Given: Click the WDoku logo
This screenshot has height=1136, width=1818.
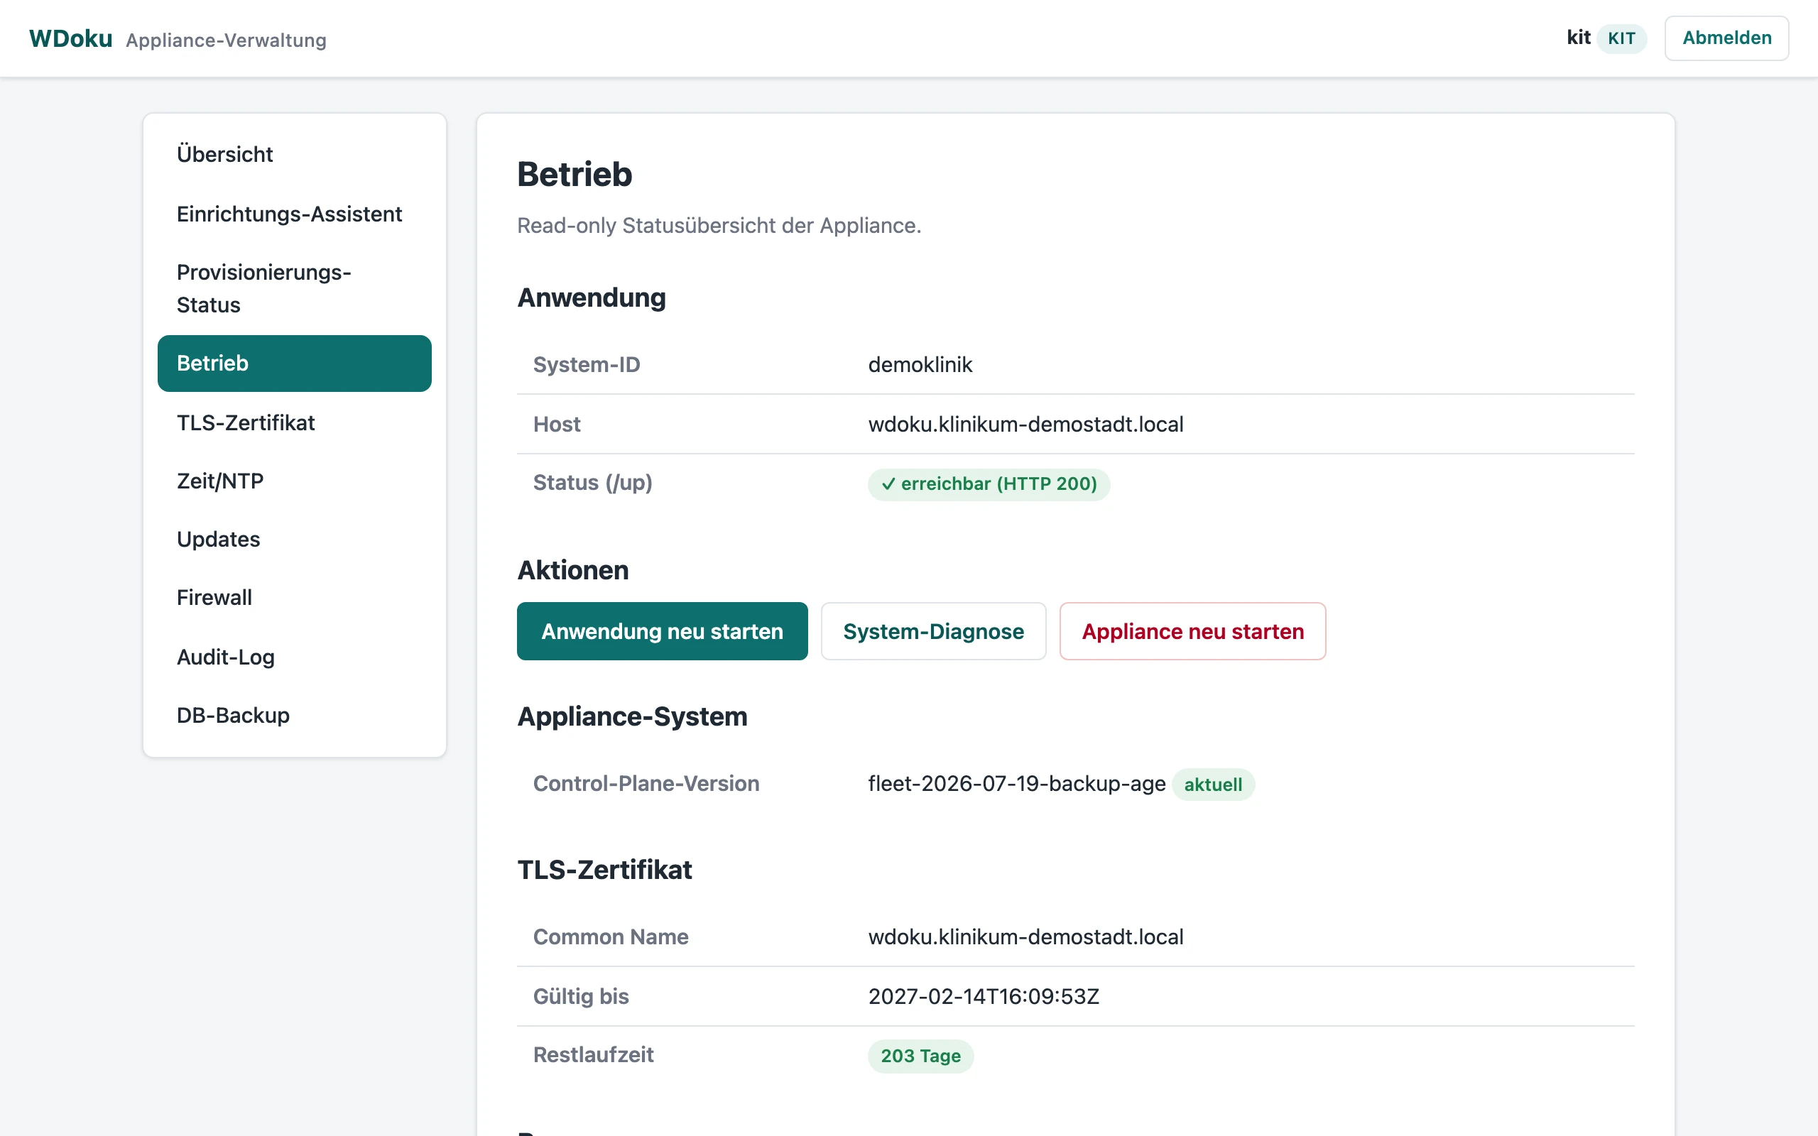Looking at the screenshot, I should pyautogui.click(x=70, y=38).
